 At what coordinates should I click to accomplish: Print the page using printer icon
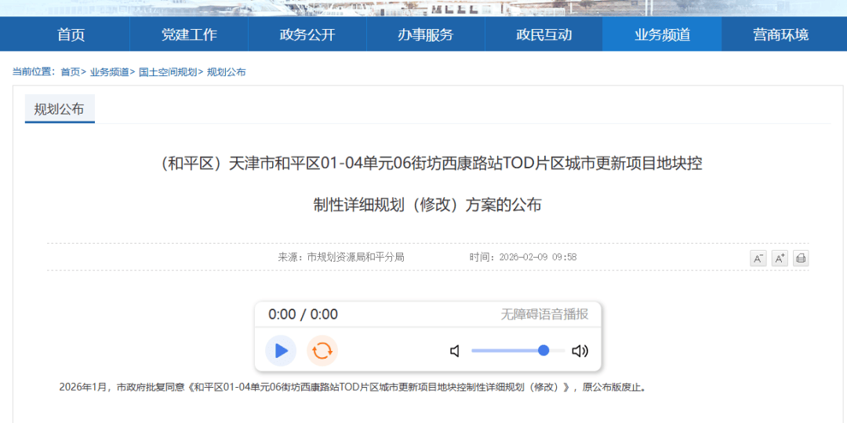[801, 258]
